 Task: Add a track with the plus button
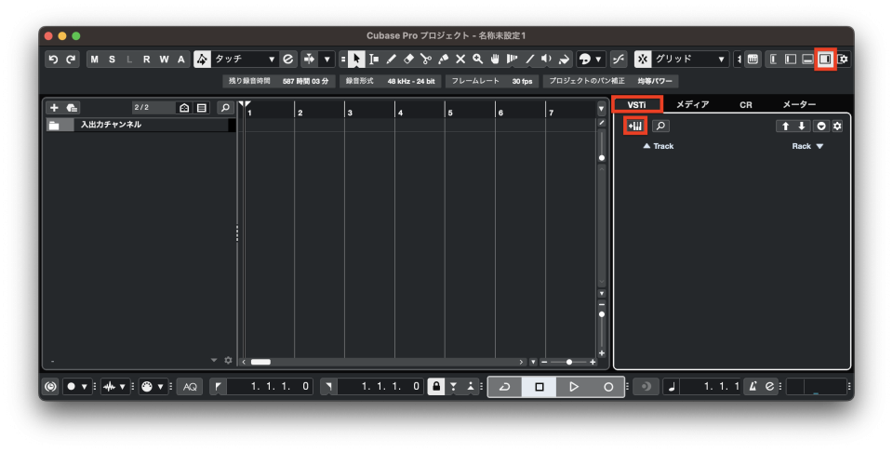54,108
